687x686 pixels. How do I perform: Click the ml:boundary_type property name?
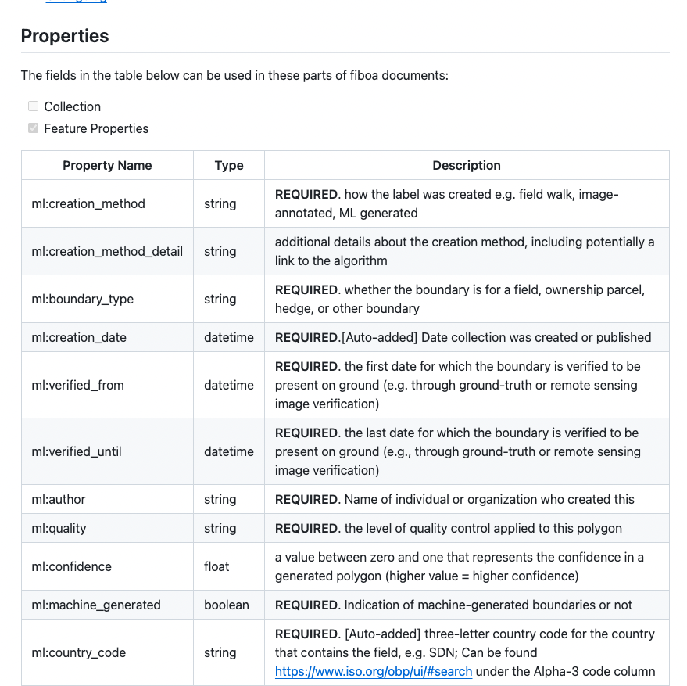[83, 299]
